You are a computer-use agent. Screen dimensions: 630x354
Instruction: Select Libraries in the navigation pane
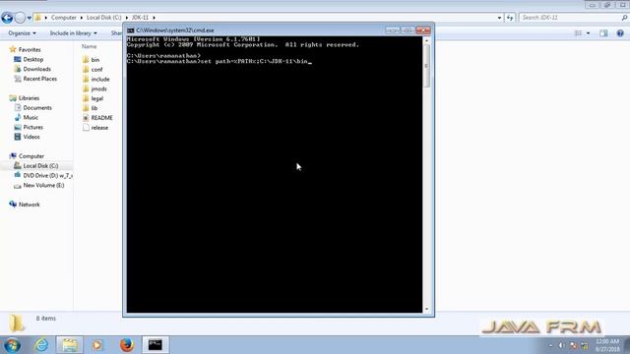pos(29,98)
